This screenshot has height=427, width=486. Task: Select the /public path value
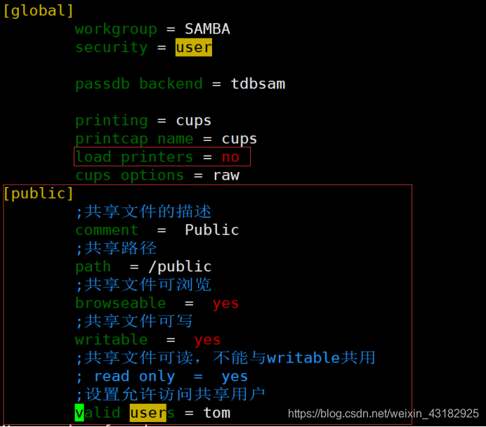[x=180, y=267]
